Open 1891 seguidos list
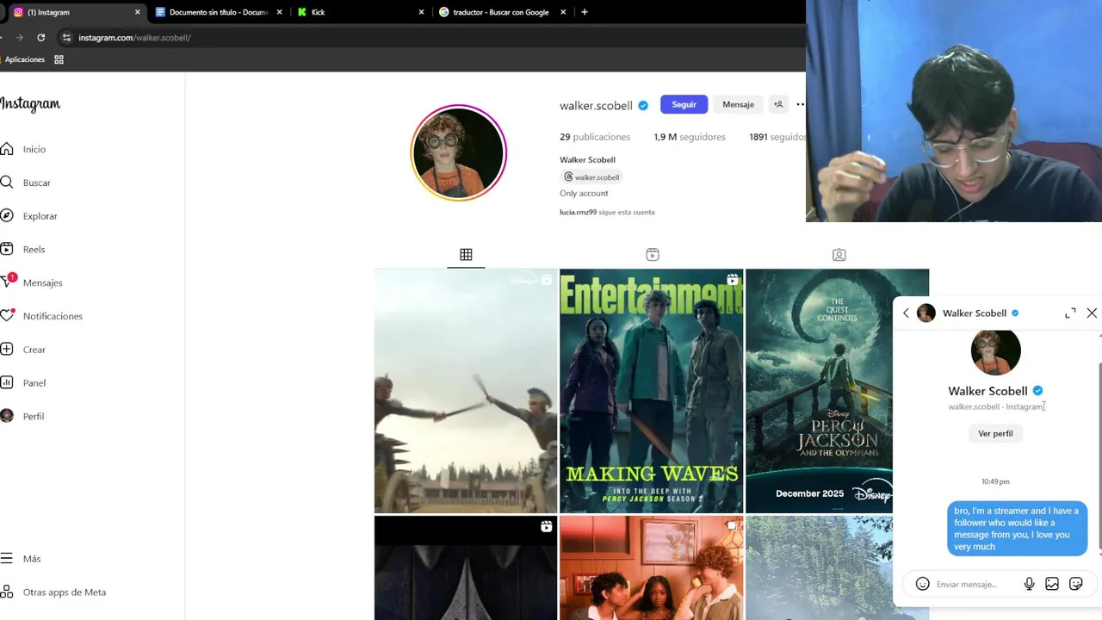 [777, 137]
